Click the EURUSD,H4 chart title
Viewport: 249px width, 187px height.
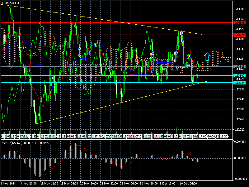10,3
